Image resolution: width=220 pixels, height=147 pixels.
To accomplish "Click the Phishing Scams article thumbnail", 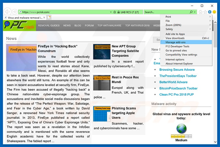I will [x=102, y=114].
